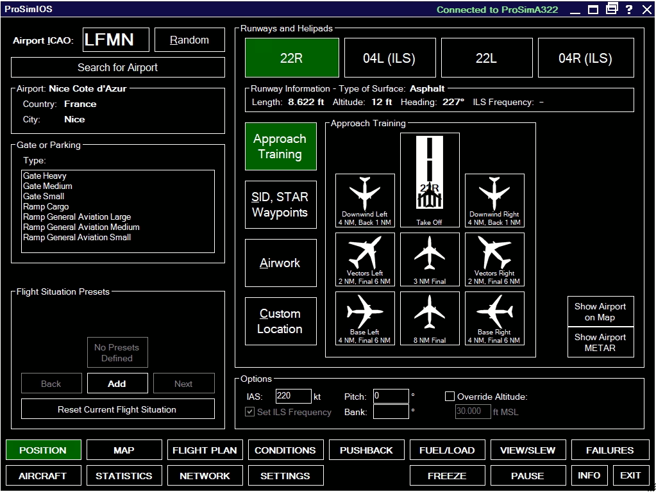Select the Downwind Left approach icon
Image resolution: width=656 pixels, height=492 pixels.
[365, 201]
